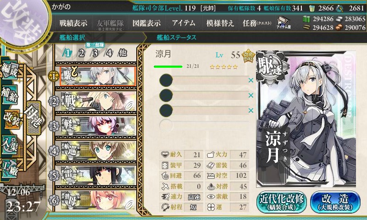Clear the third equipment slot X
This screenshot has height=220, width=367.
251,110
